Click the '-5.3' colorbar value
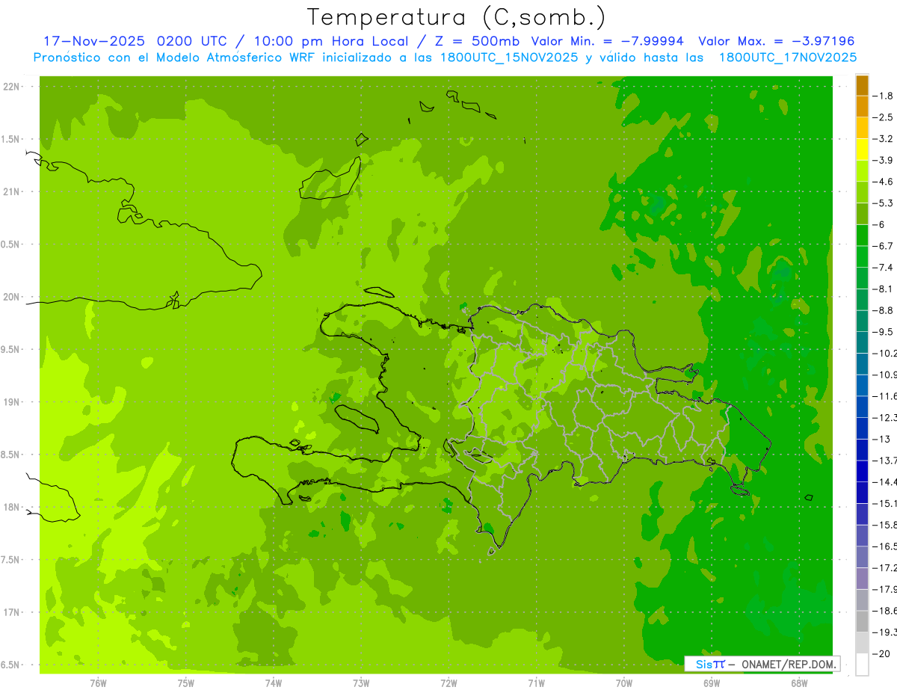897x693 pixels. click(882, 203)
